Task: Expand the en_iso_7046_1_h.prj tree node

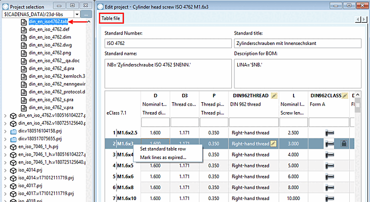Action: 5,147
